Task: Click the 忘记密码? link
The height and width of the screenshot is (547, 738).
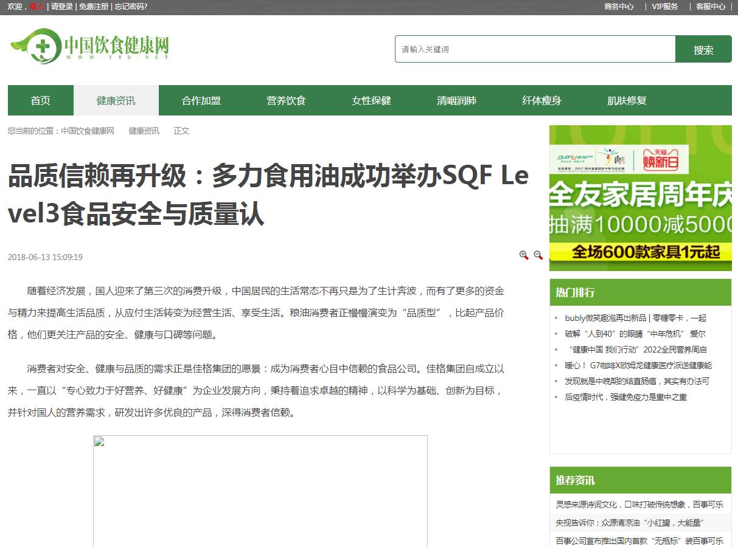Action: click(x=131, y=7)
